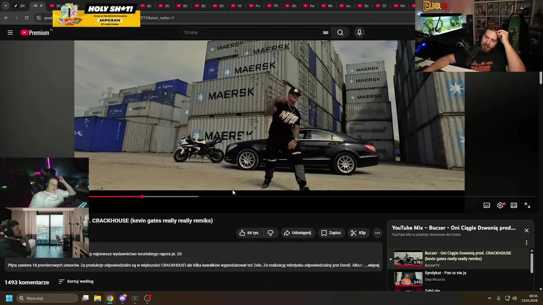Toggle subtitles in the video player
Viewport: 543px width, 305px height.
[x=487, y=205]
